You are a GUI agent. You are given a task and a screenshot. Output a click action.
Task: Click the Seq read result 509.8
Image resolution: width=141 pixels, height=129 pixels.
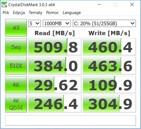coord(55,47)
